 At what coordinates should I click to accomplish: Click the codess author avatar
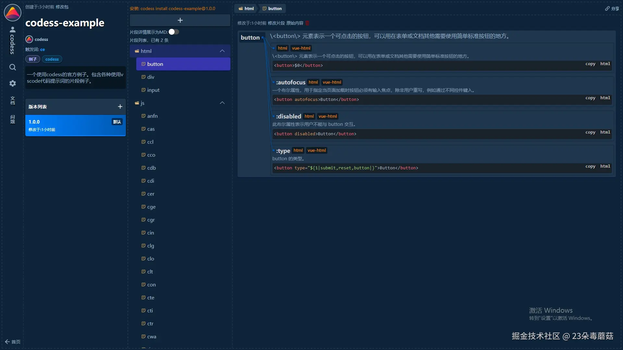point(29,39)
